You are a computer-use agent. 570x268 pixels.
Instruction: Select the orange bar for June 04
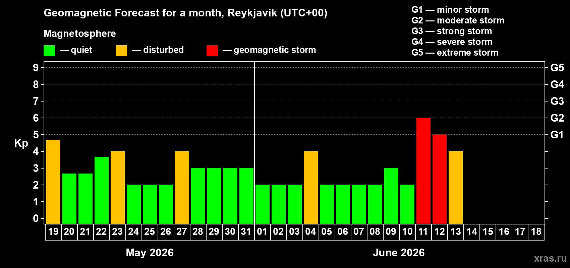[x=311, y=188]
